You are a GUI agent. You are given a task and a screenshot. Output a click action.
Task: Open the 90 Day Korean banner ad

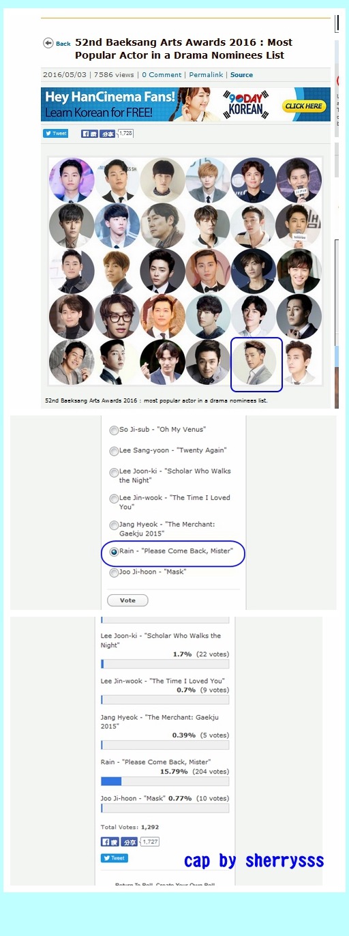click(185, 104)
